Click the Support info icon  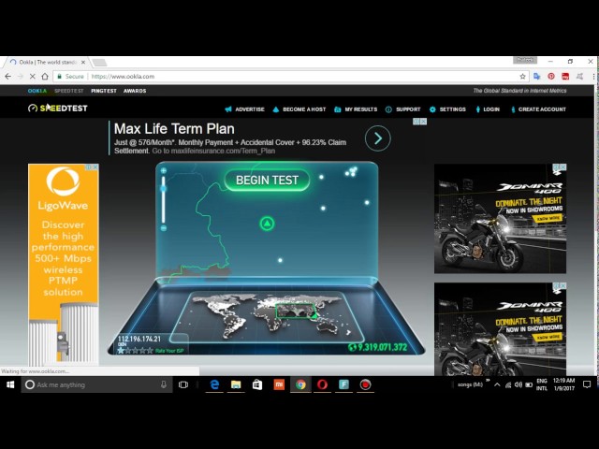[x=388, y=109]
